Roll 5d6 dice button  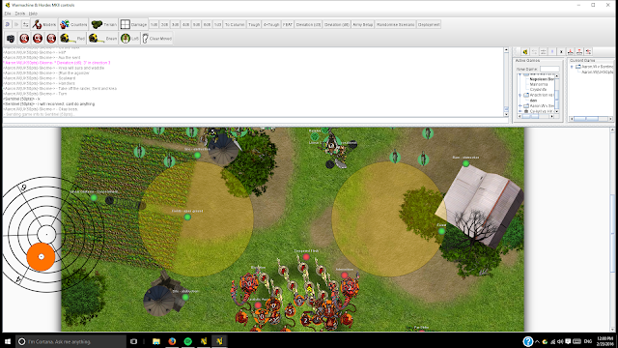click(196, 24)
